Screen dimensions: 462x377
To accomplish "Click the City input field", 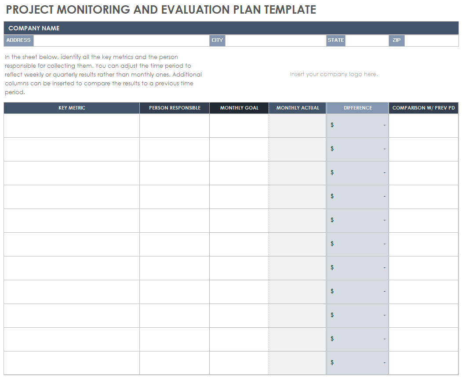I will (275, 40).
